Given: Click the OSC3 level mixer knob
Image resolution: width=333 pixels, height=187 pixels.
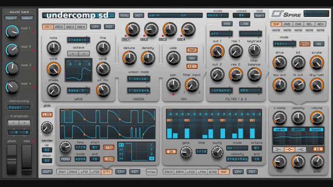Looking at the screenshot, I should click(170, 29).
